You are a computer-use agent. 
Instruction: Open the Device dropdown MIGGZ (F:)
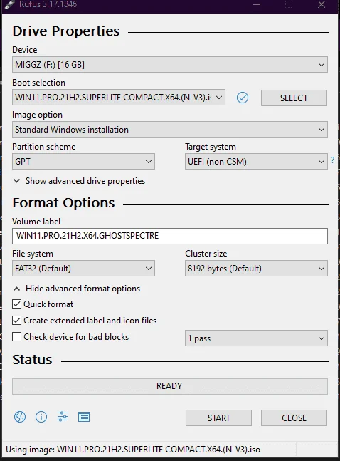[x=170, y=64]
